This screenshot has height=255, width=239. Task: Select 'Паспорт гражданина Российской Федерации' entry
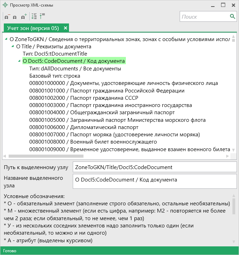107,91
